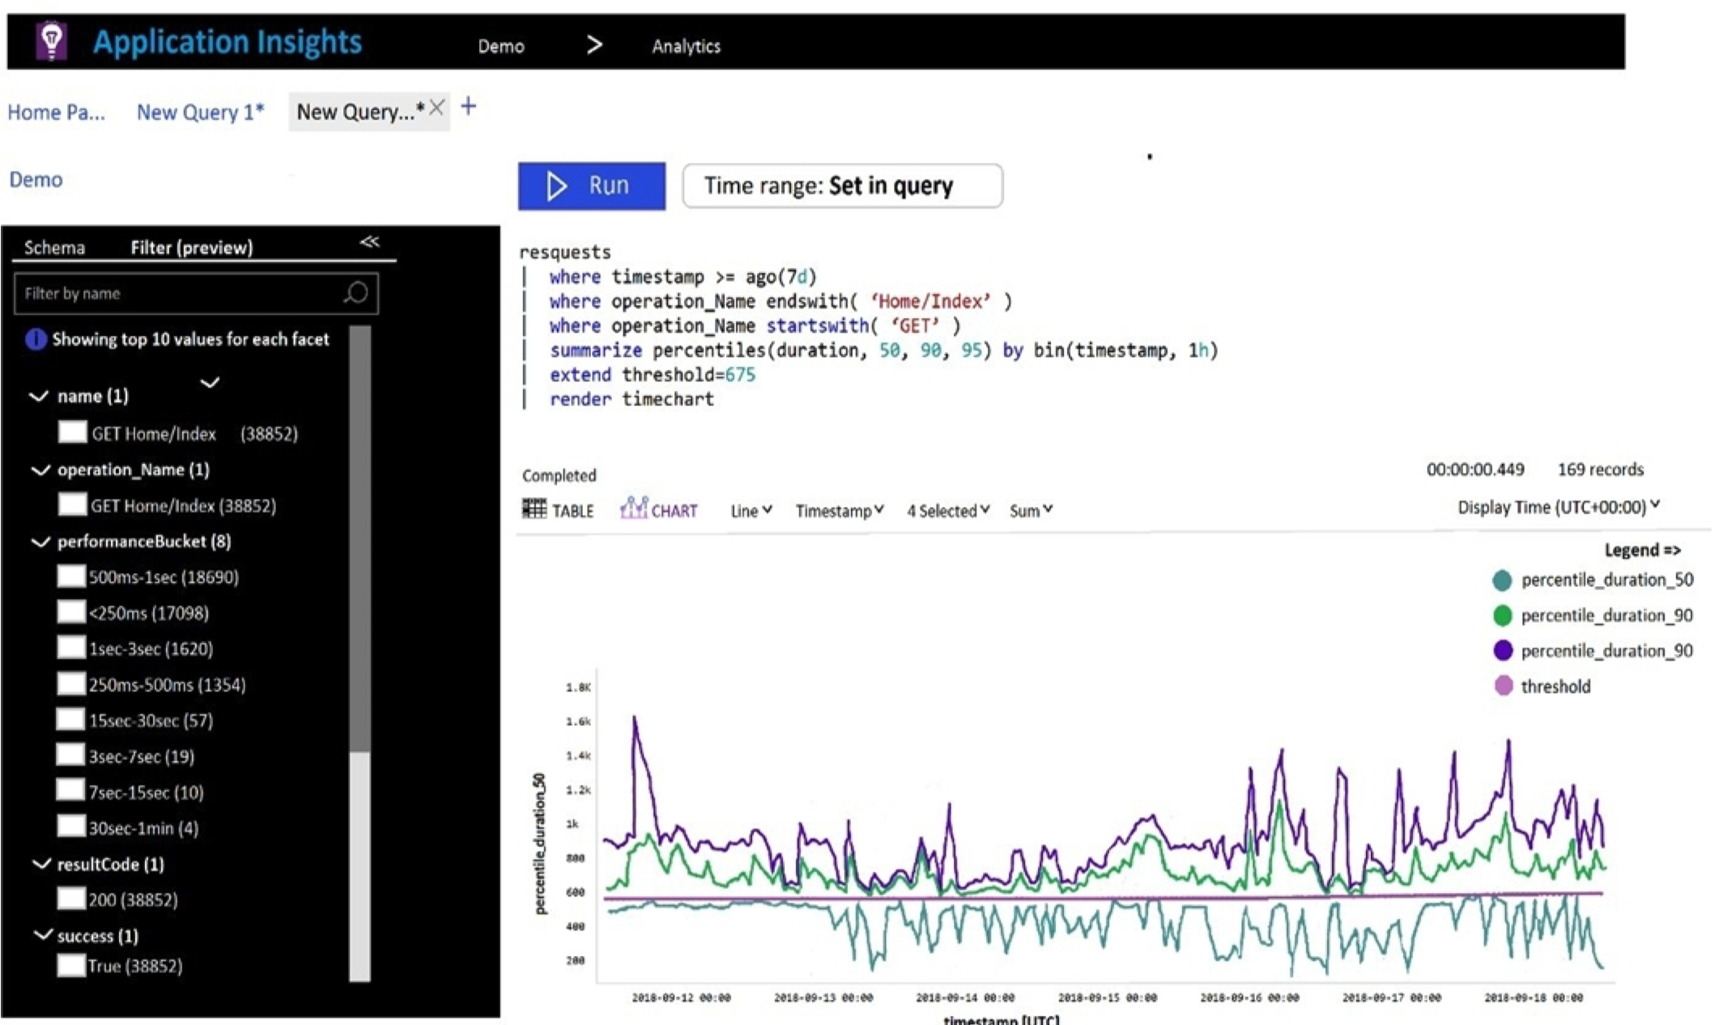1723x1025 pixels.
Task: Switch to CHART results view
Action: tap(659, 510)
